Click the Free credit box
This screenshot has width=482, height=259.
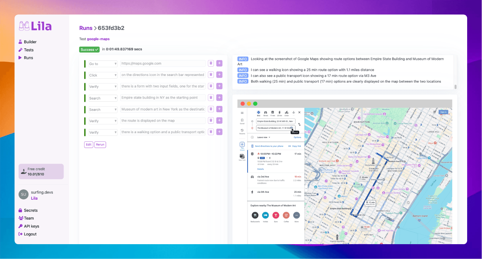click(41, 172)
